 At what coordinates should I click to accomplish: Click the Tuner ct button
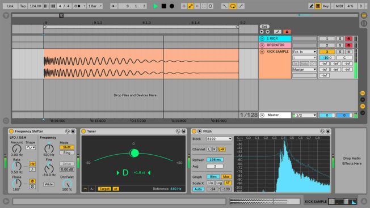(116, 189)
